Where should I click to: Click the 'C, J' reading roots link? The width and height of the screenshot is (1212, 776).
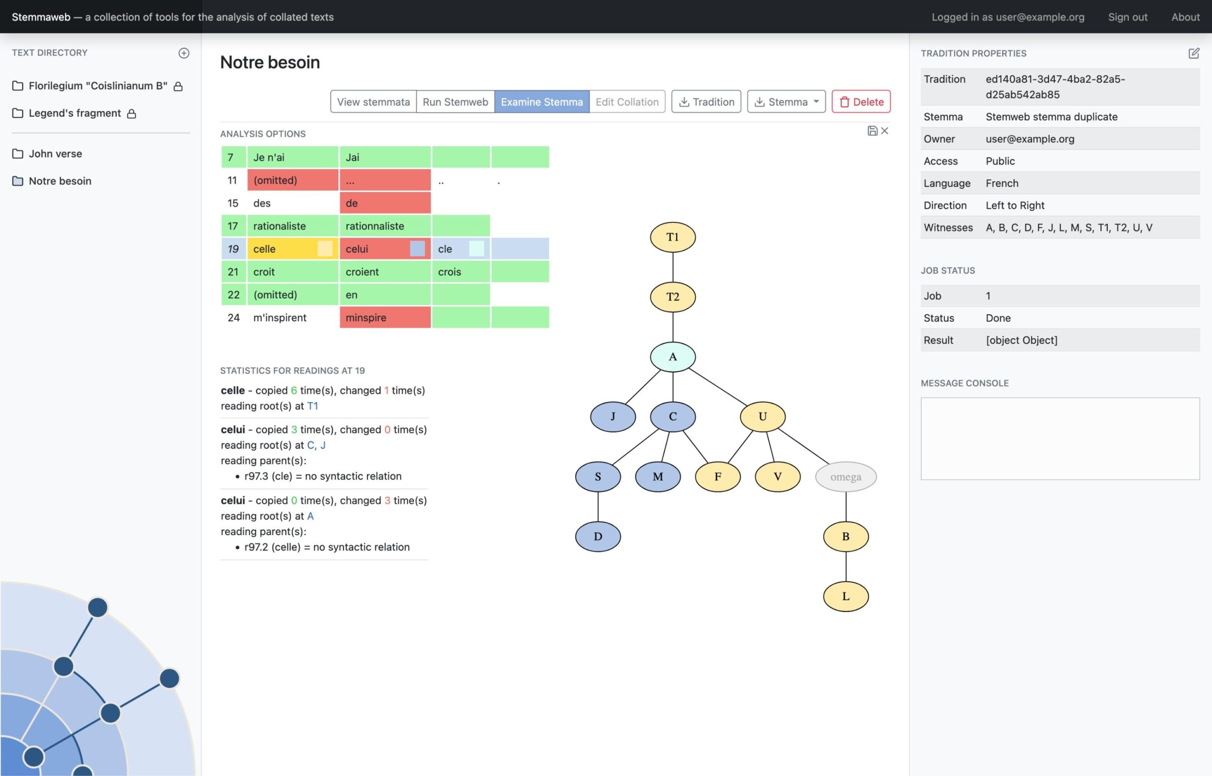tap(316, 445)
